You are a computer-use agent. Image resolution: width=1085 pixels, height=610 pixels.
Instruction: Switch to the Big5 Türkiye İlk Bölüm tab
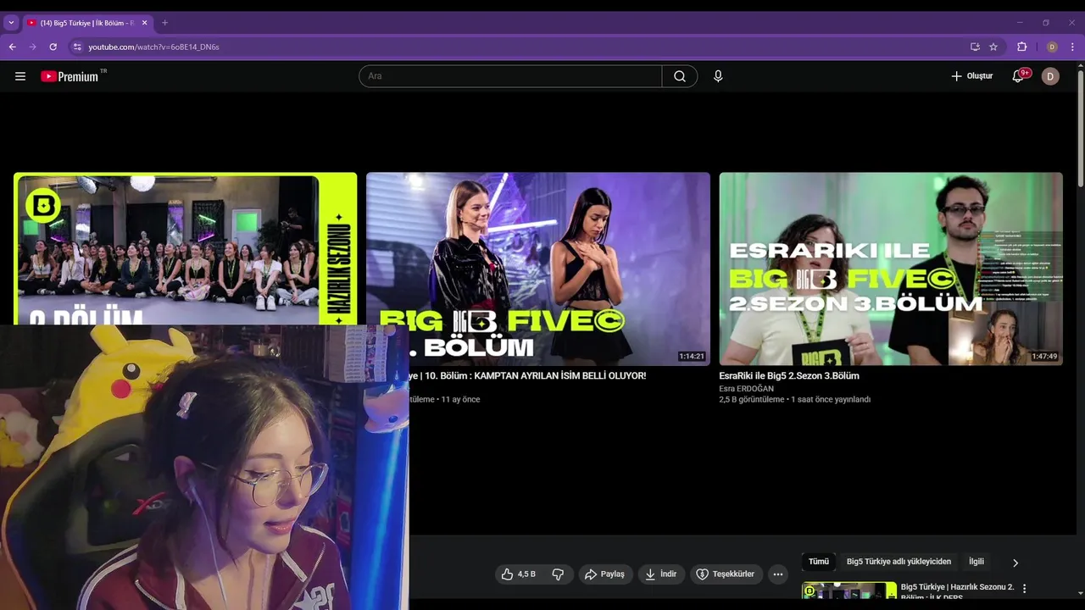point(87,23)
